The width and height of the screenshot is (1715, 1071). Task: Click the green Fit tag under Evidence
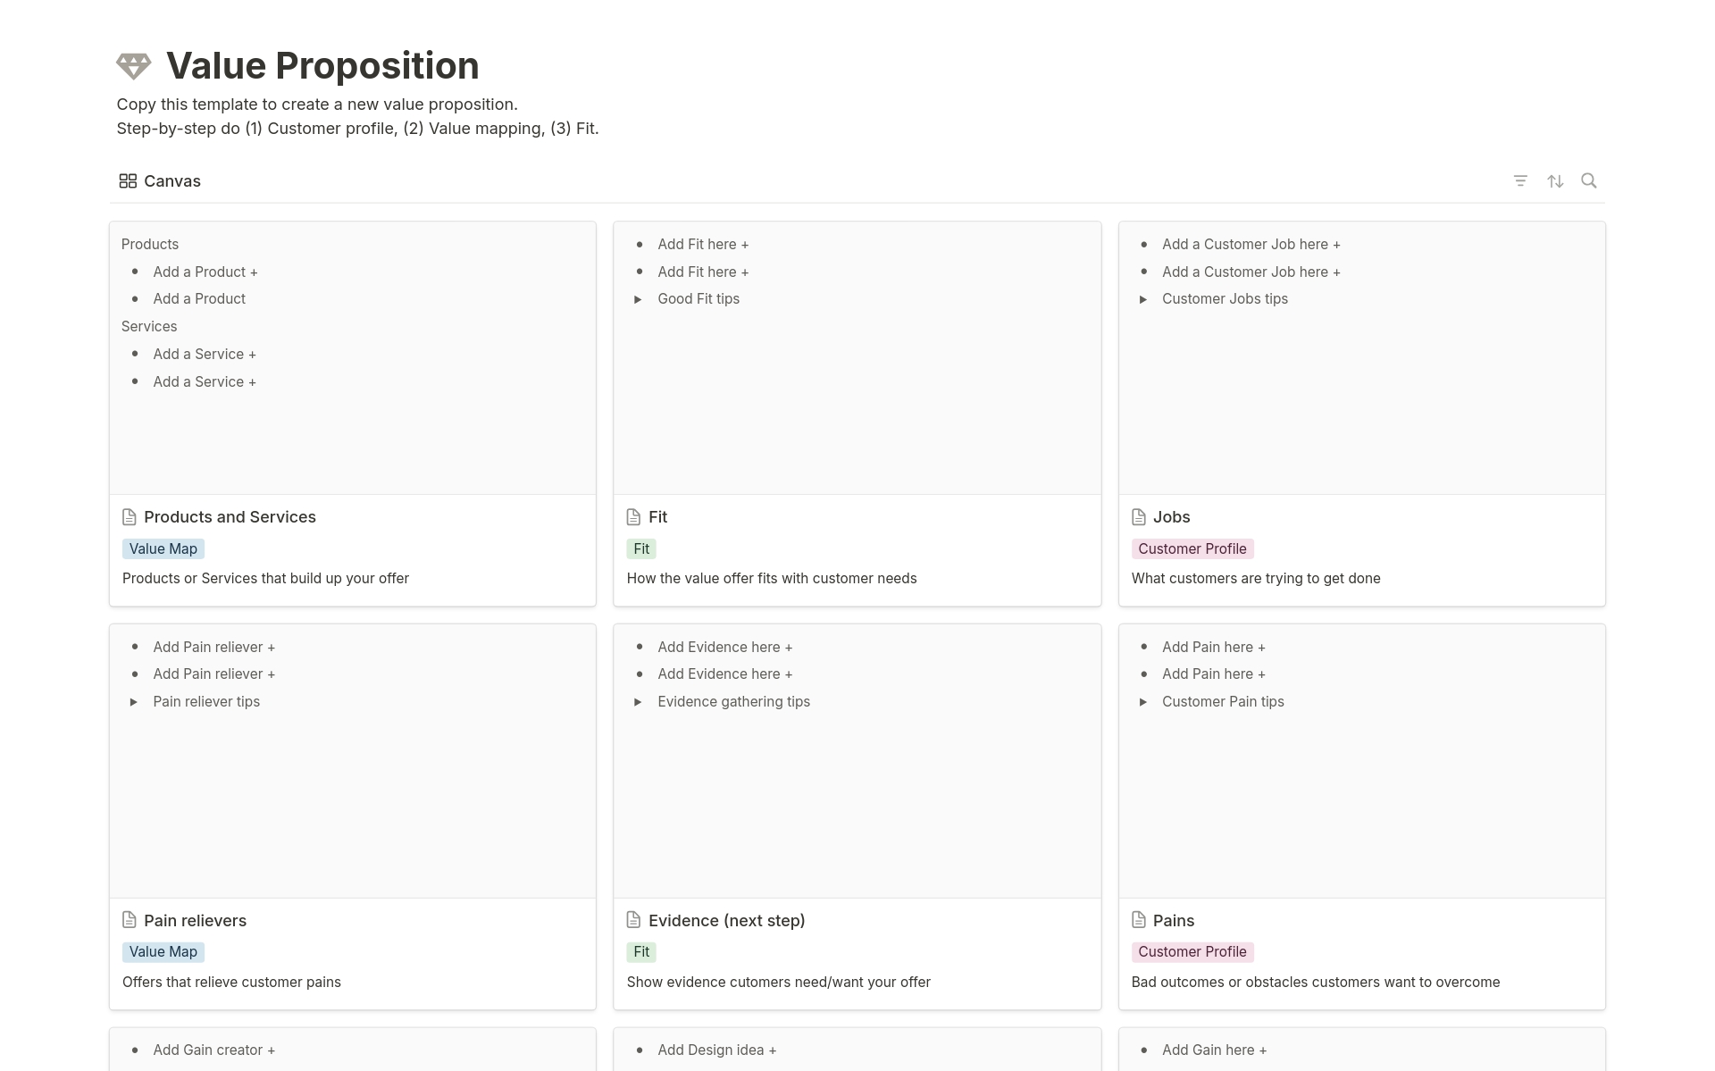point(641,951)
